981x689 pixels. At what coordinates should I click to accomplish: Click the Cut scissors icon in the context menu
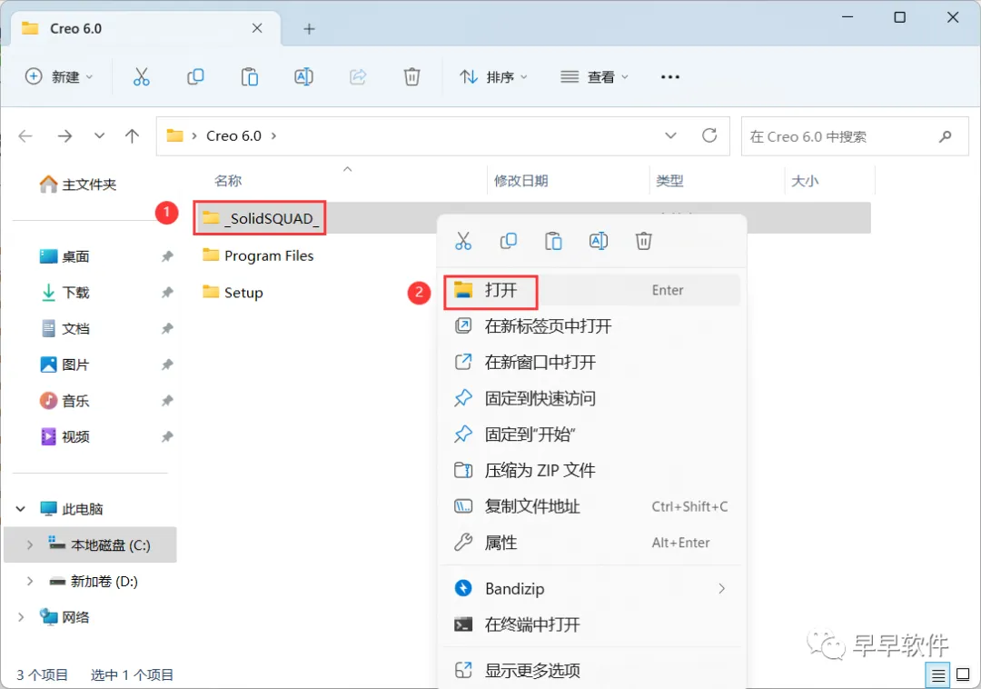[x=463, y=241]
